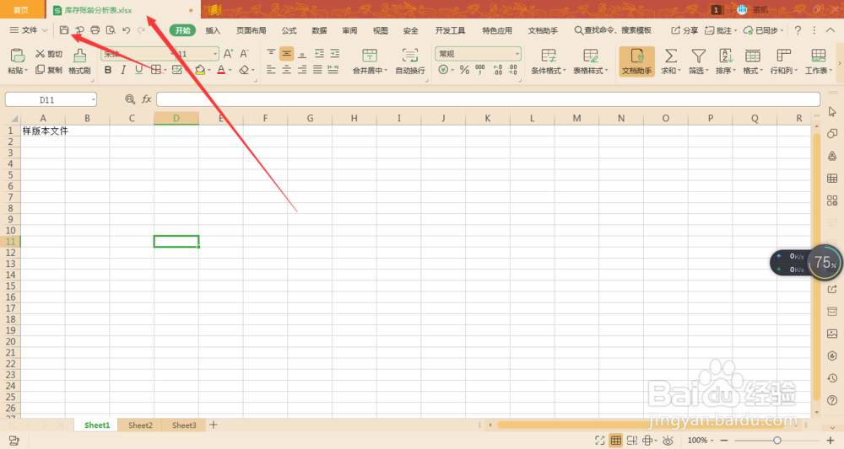Viewport: 844px width, 449px height.
Task: Toggle italic formatting
Action: 123,70
